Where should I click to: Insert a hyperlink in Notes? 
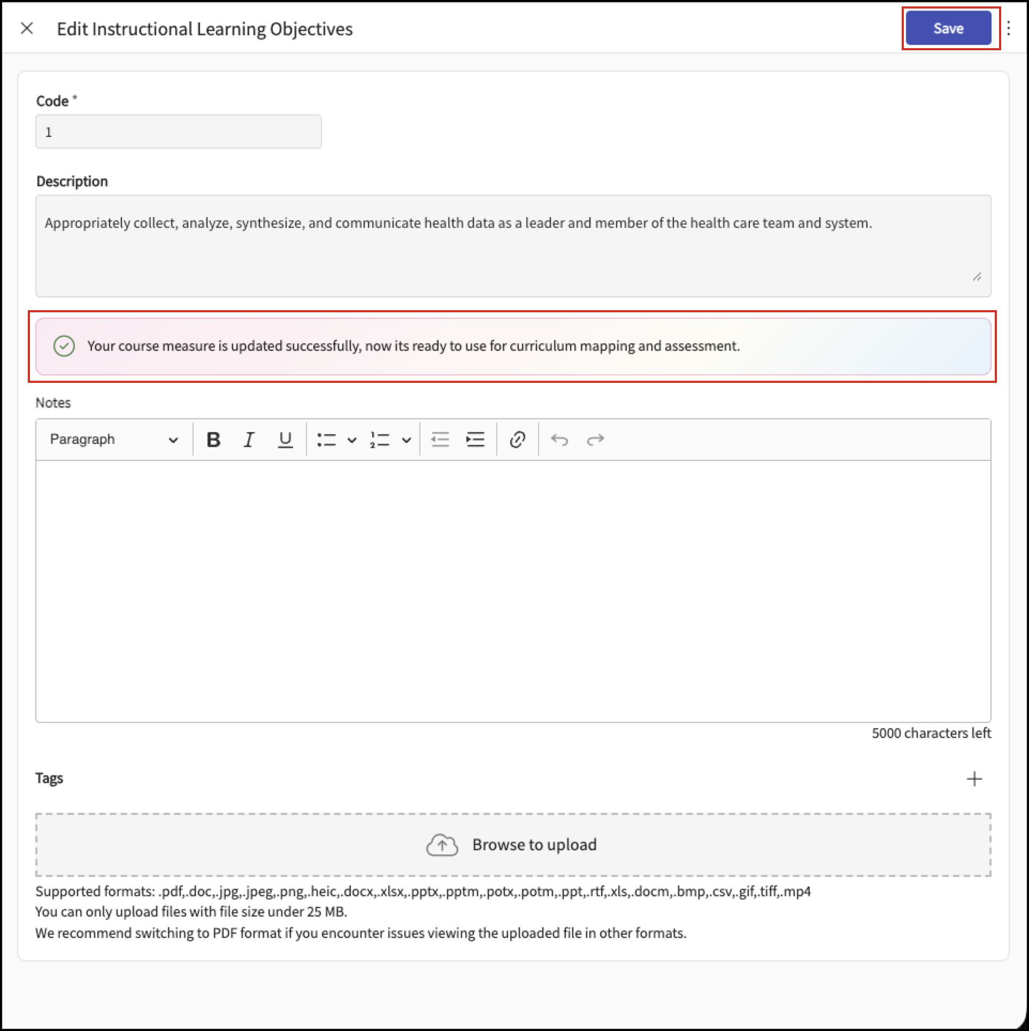(x=517, y=440)
